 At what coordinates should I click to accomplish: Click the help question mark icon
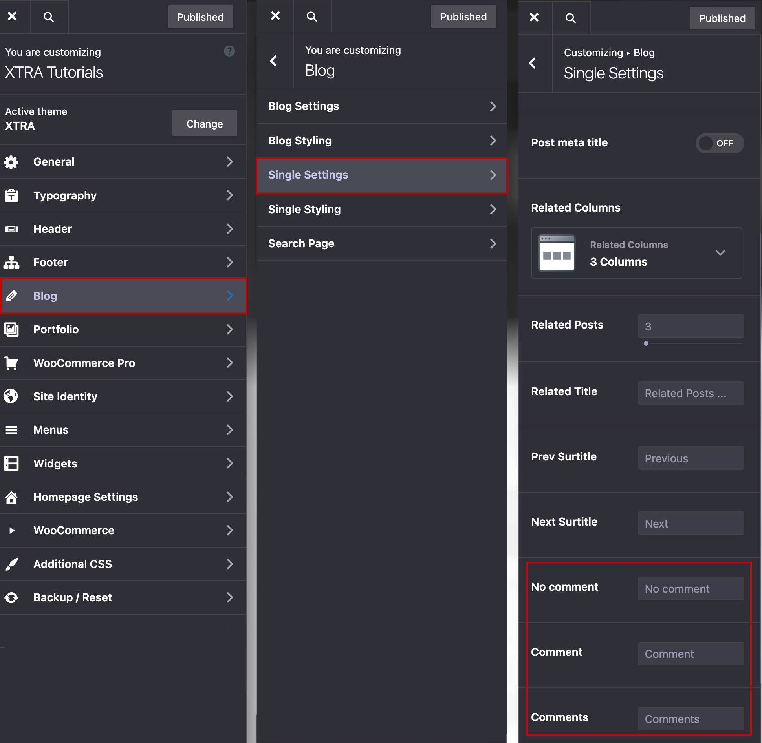pyautogui.click(x=229, y=51)
